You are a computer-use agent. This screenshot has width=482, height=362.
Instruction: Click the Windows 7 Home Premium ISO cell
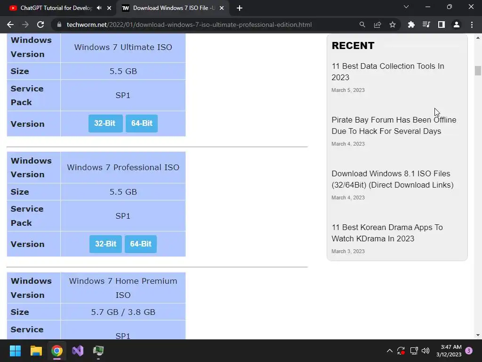123,288
